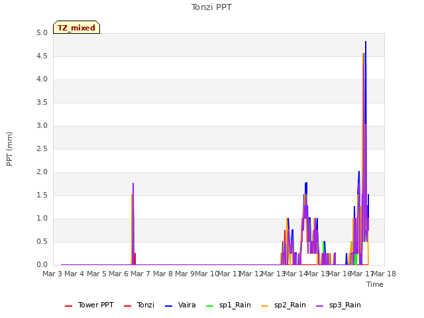Click the 0.5 y-axis tick label

tap(42, 241)
